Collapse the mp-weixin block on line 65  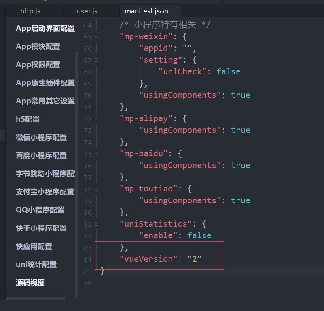click(x=96, y=37)
